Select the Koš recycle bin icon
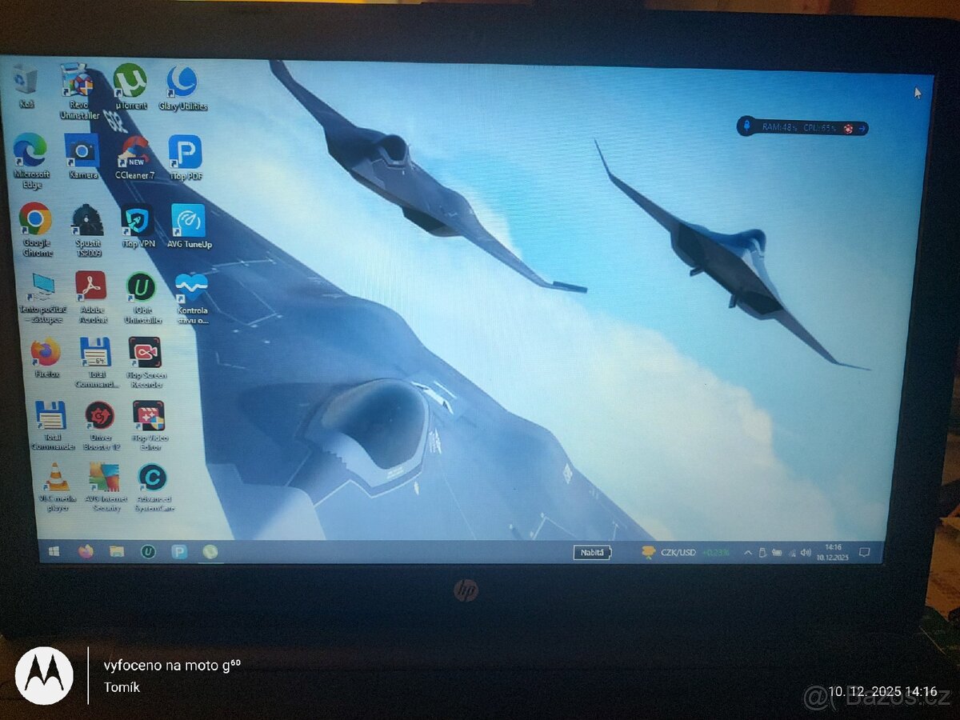Viewport: 960px width, 720px height. coord(26,80)
